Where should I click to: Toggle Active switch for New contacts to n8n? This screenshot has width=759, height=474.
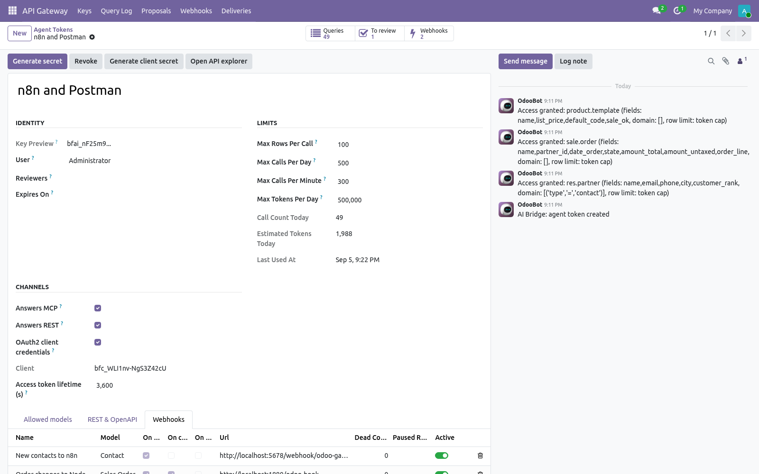tap(442, 456)
